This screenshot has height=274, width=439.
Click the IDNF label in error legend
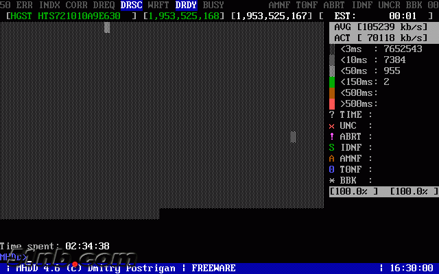pos(351,147)
